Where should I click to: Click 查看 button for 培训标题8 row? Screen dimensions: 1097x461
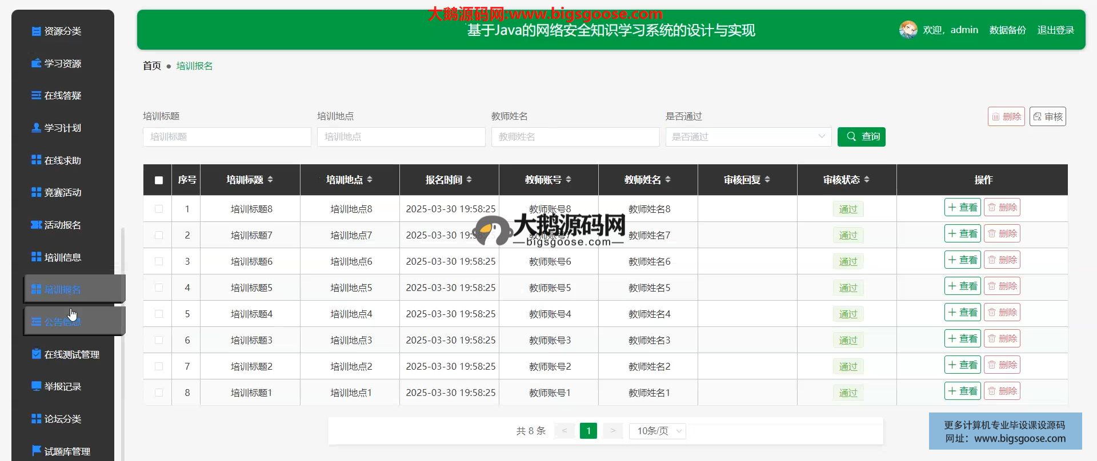(x=962, y=208)
